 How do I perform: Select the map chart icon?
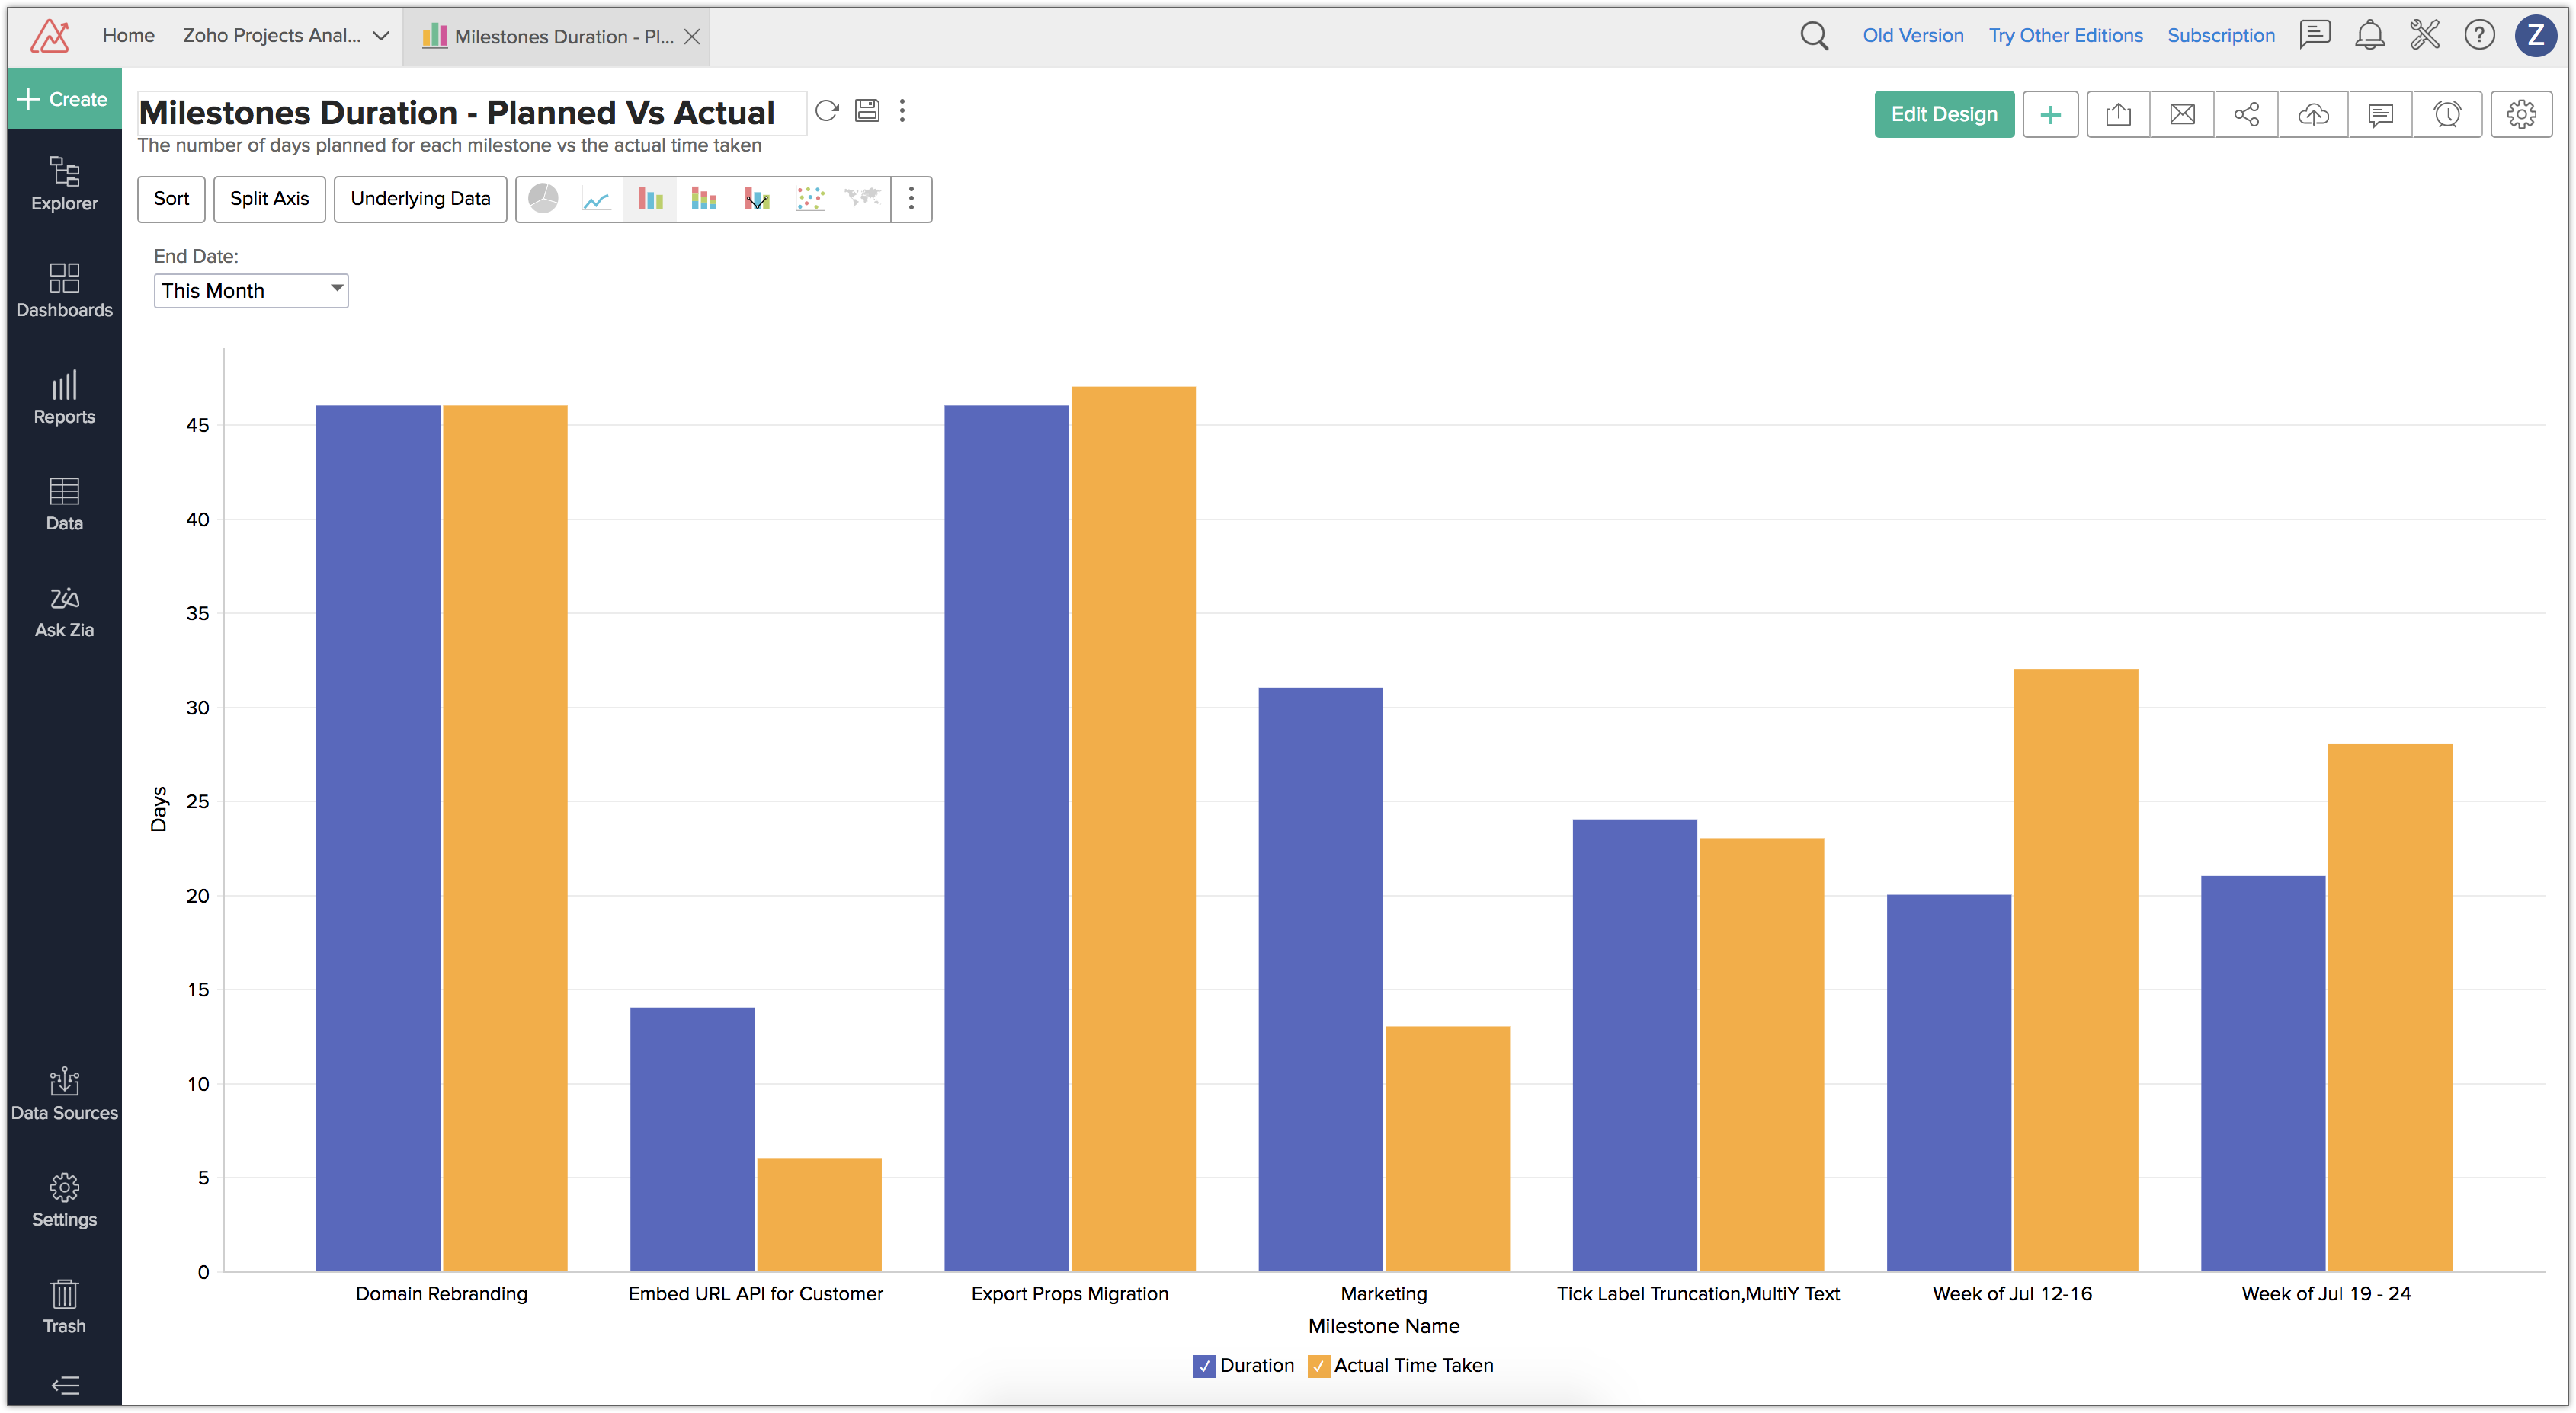pos(862,199)
